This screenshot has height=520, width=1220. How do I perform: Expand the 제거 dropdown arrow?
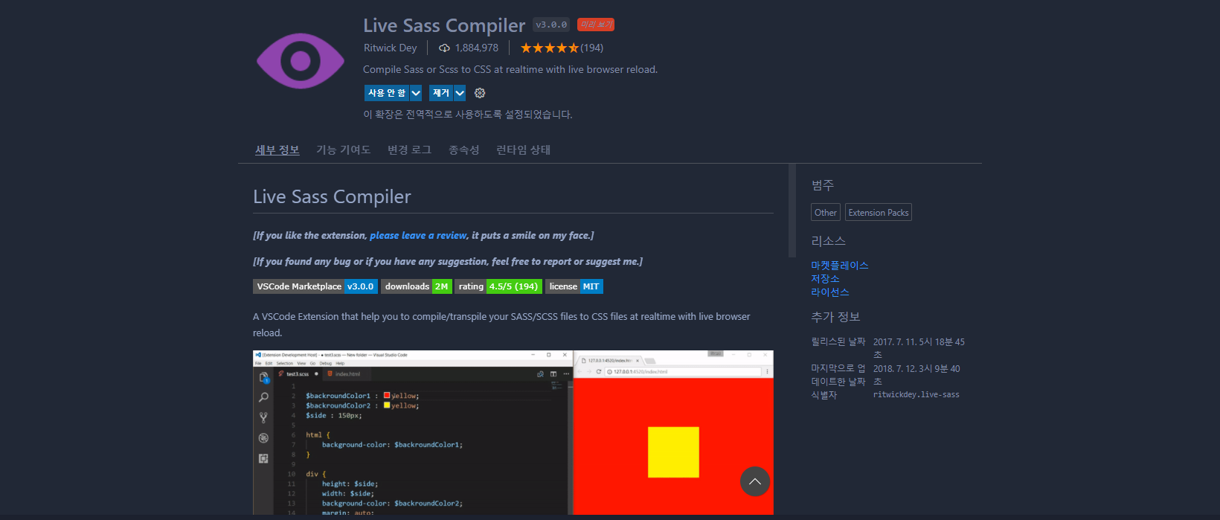(460, 93)
